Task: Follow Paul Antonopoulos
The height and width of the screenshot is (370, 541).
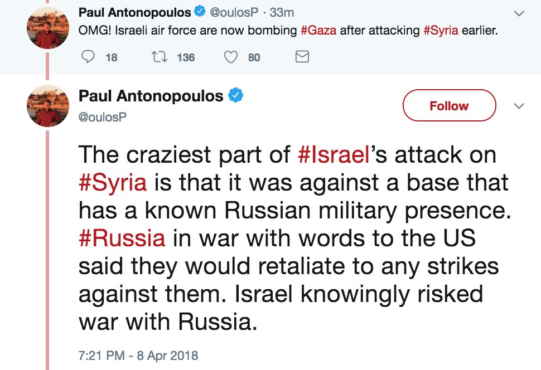Action: pos(448,106)
